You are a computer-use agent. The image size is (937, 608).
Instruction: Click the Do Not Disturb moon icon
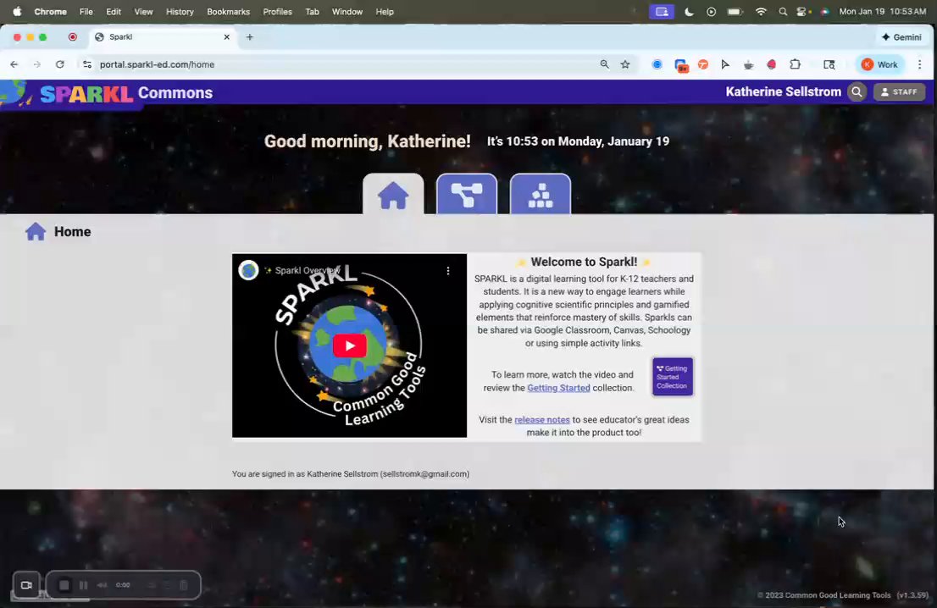point(689,11)
